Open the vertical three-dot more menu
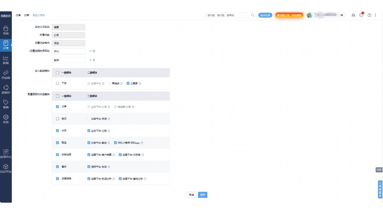This screenshot has width=383, height=214. pos(375,15)
